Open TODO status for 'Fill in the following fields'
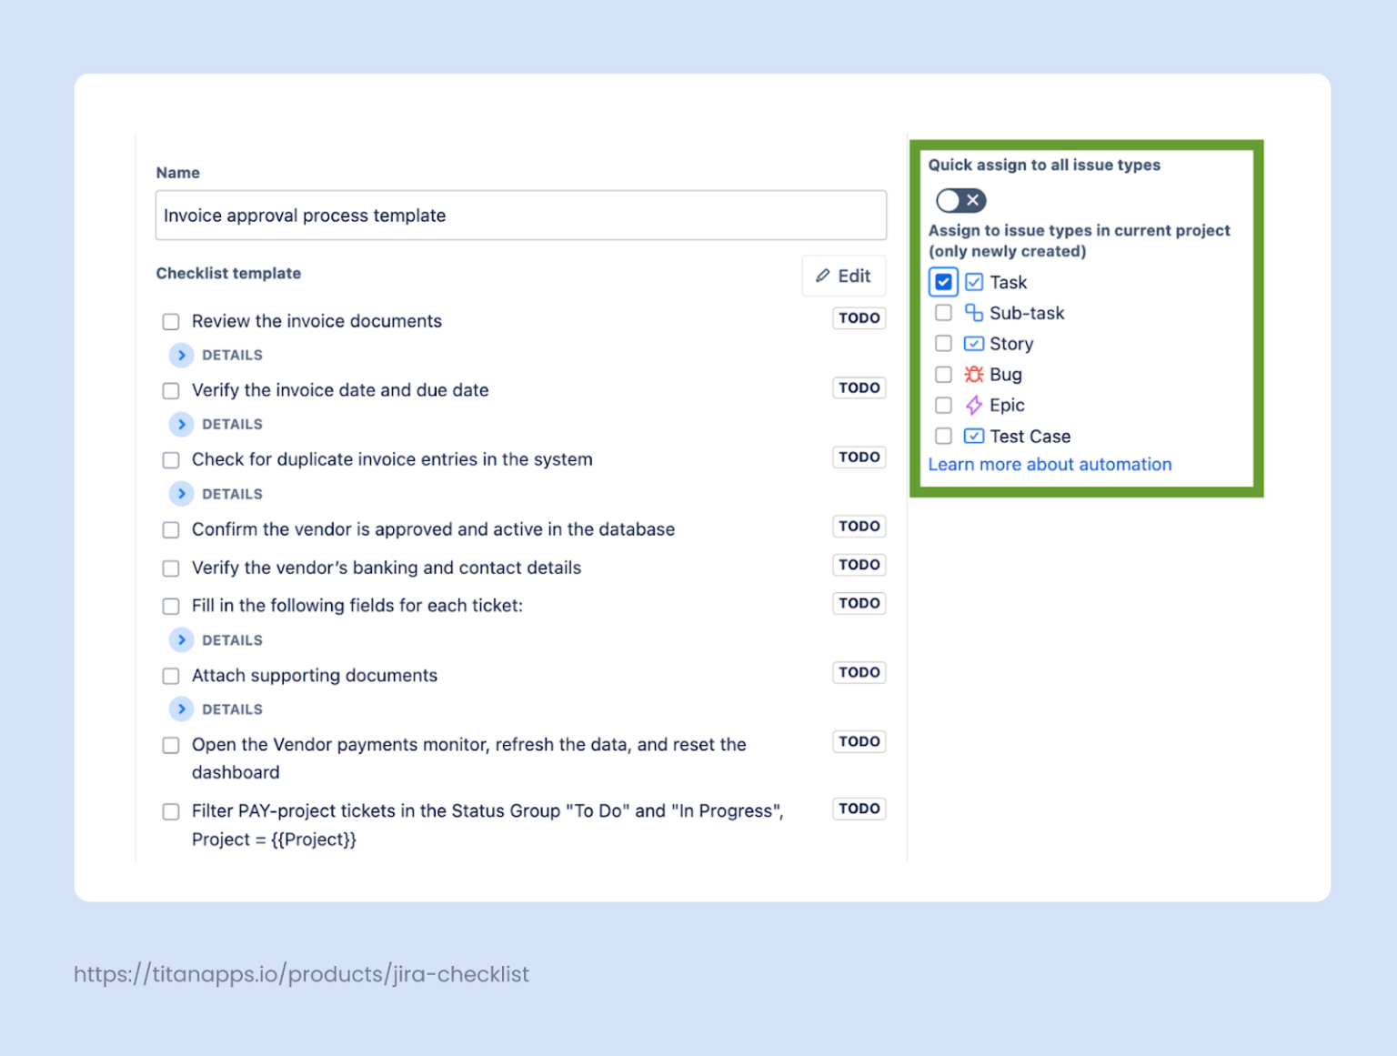This screenshot has width=1397, height=1056. pos(859,604)
